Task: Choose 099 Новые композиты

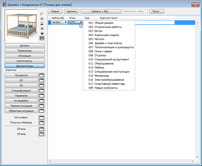Action: tap(109, 88)
